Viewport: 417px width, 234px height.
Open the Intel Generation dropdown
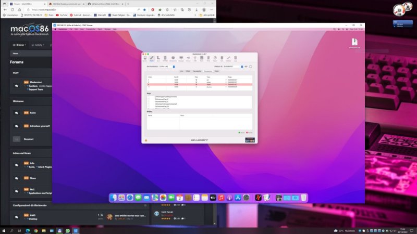pyautogui.click(x=167, y=67)
